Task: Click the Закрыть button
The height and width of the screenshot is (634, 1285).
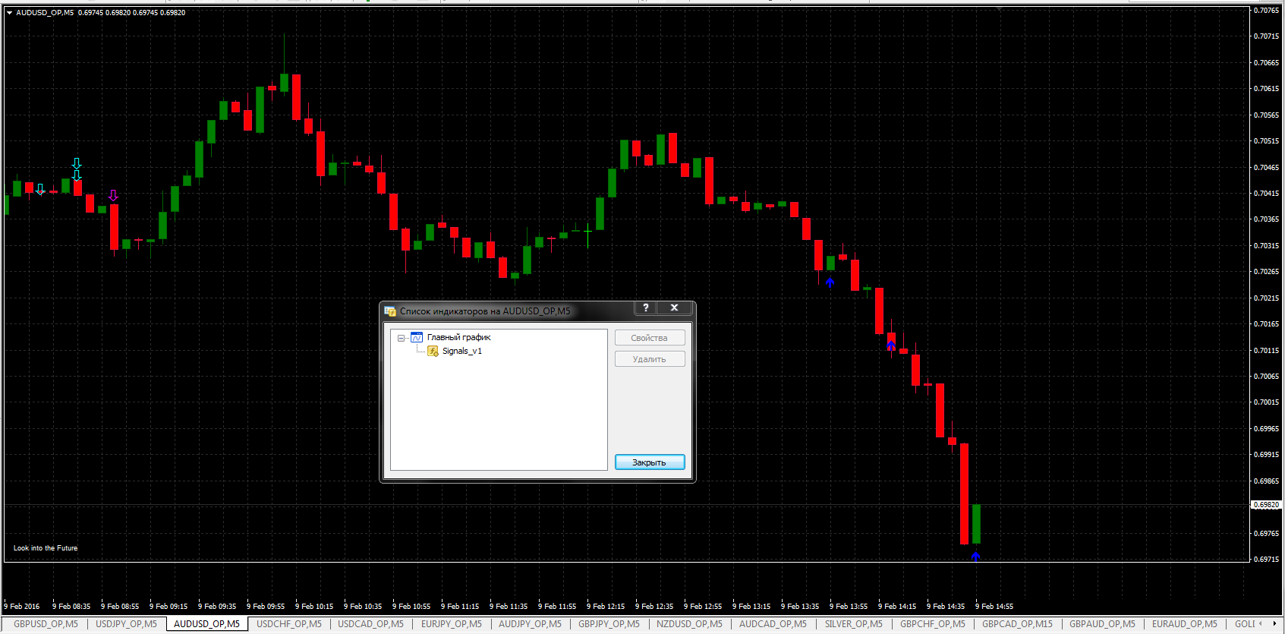Action: [650, 462]
